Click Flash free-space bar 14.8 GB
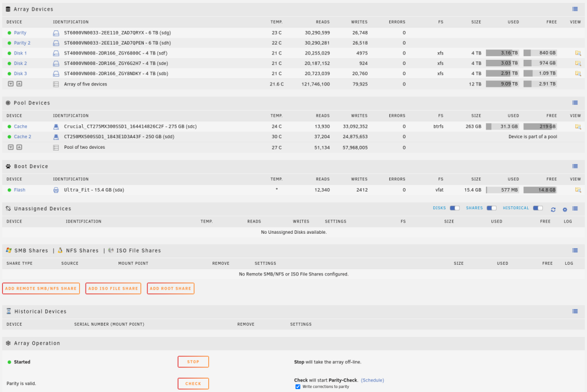This screenshot has height=392, width=587. 540,190
